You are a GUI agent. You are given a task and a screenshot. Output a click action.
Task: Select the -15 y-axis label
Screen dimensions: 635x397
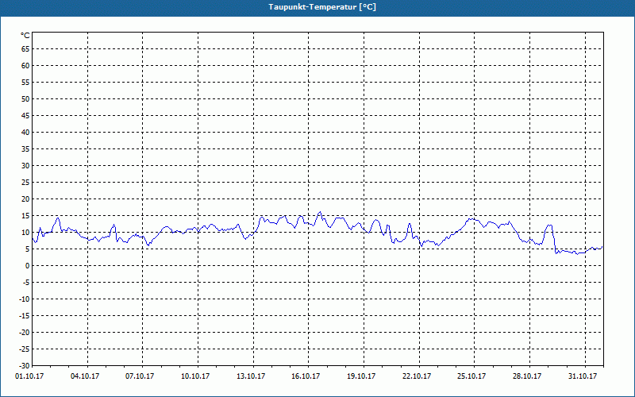[x=25, y=315]
